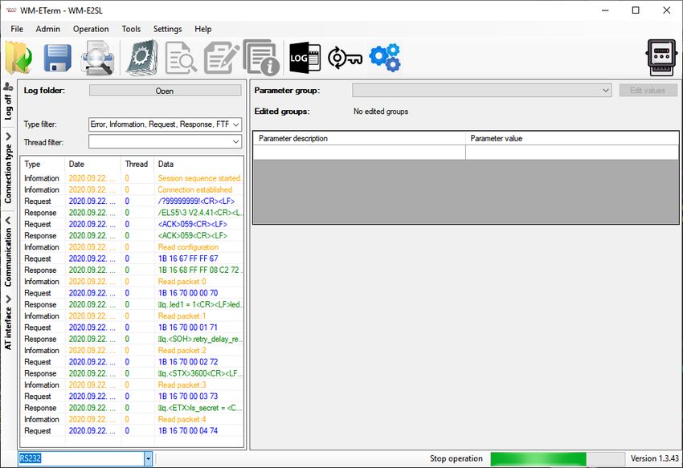Select the '/ELS5\3 V2.4.41' response row
Screen dimensions: 683x468
point(132,213)
